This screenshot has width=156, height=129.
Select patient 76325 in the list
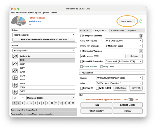47,80
